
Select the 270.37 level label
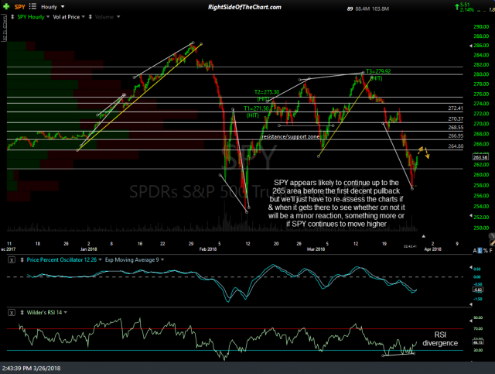coord(456,119)
